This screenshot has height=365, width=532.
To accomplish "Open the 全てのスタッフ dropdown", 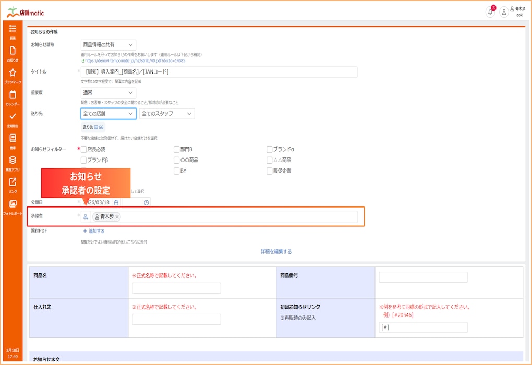I will pos(167,114).
